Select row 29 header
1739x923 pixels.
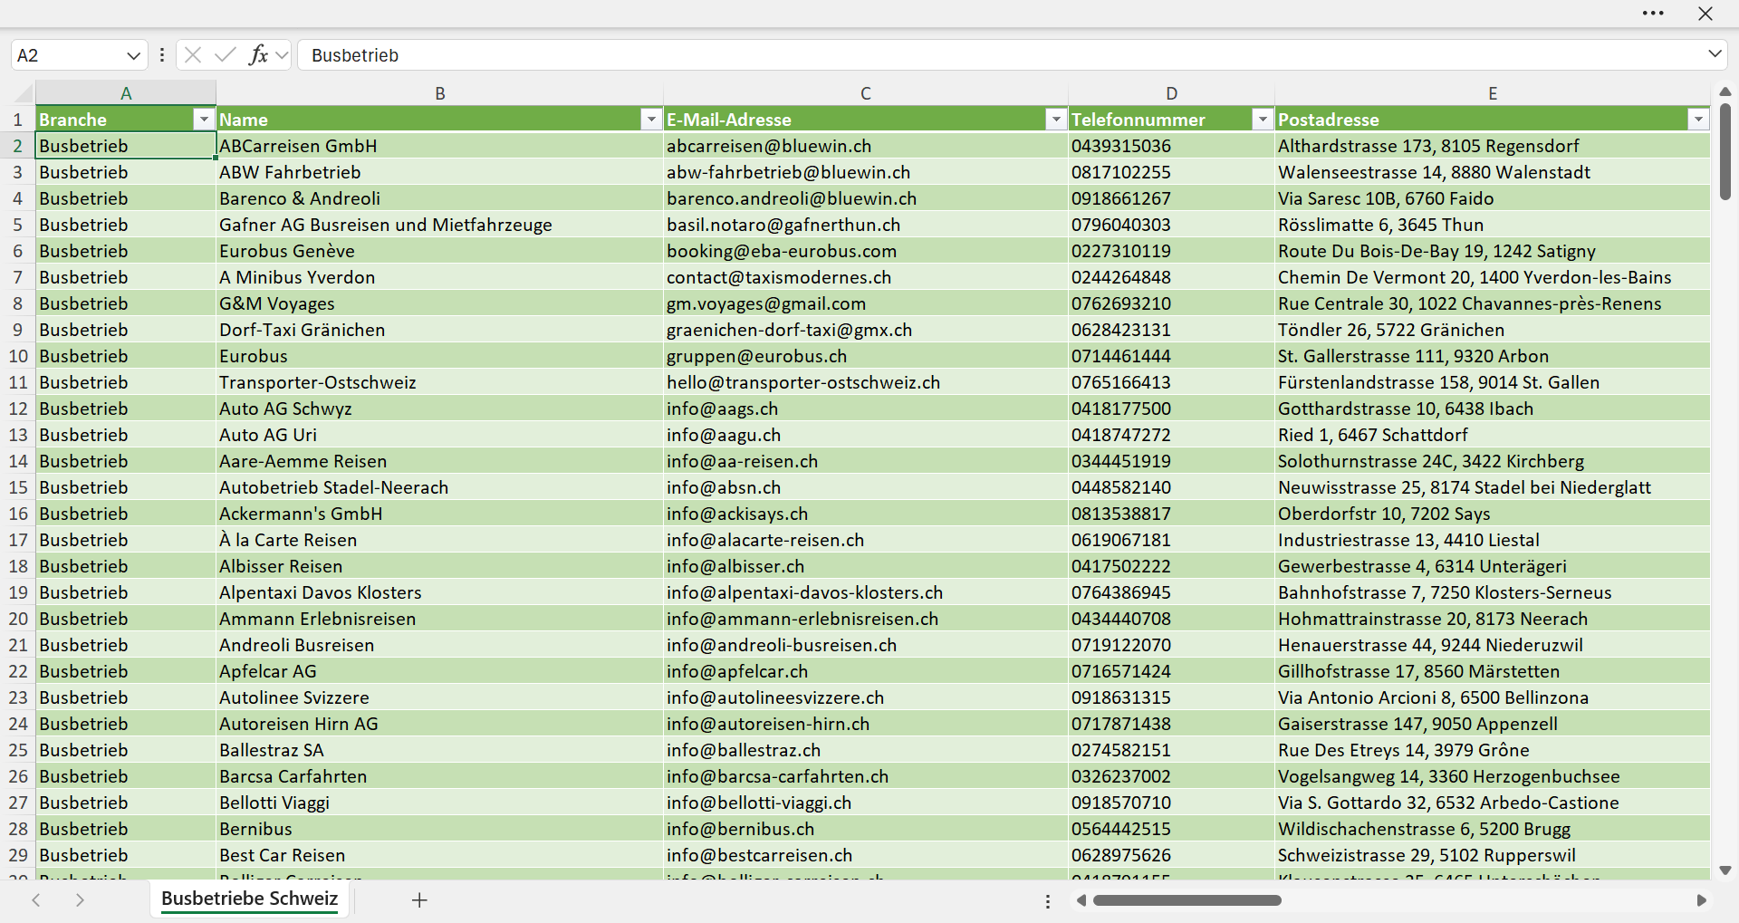pos(18,855)
